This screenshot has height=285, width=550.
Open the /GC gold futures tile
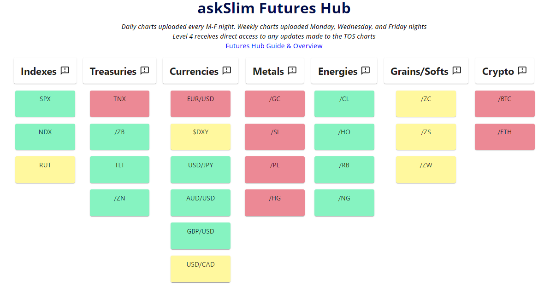click(275, 103)
